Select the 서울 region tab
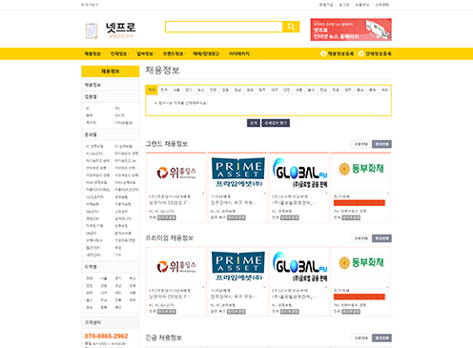Screen dimensions: 473x348 [176, 91]
